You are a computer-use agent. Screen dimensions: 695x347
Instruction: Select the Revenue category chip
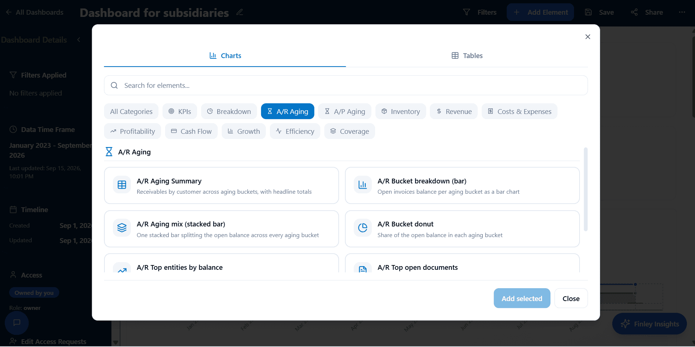coord(454,111)
